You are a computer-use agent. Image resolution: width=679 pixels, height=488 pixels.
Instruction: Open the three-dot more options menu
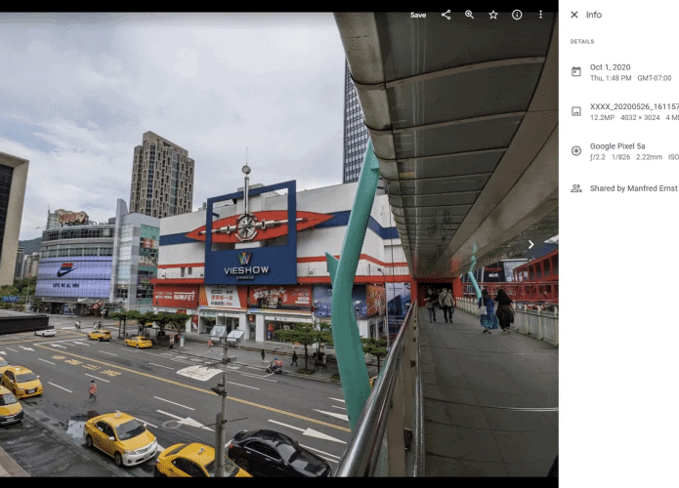coord(540,15)
